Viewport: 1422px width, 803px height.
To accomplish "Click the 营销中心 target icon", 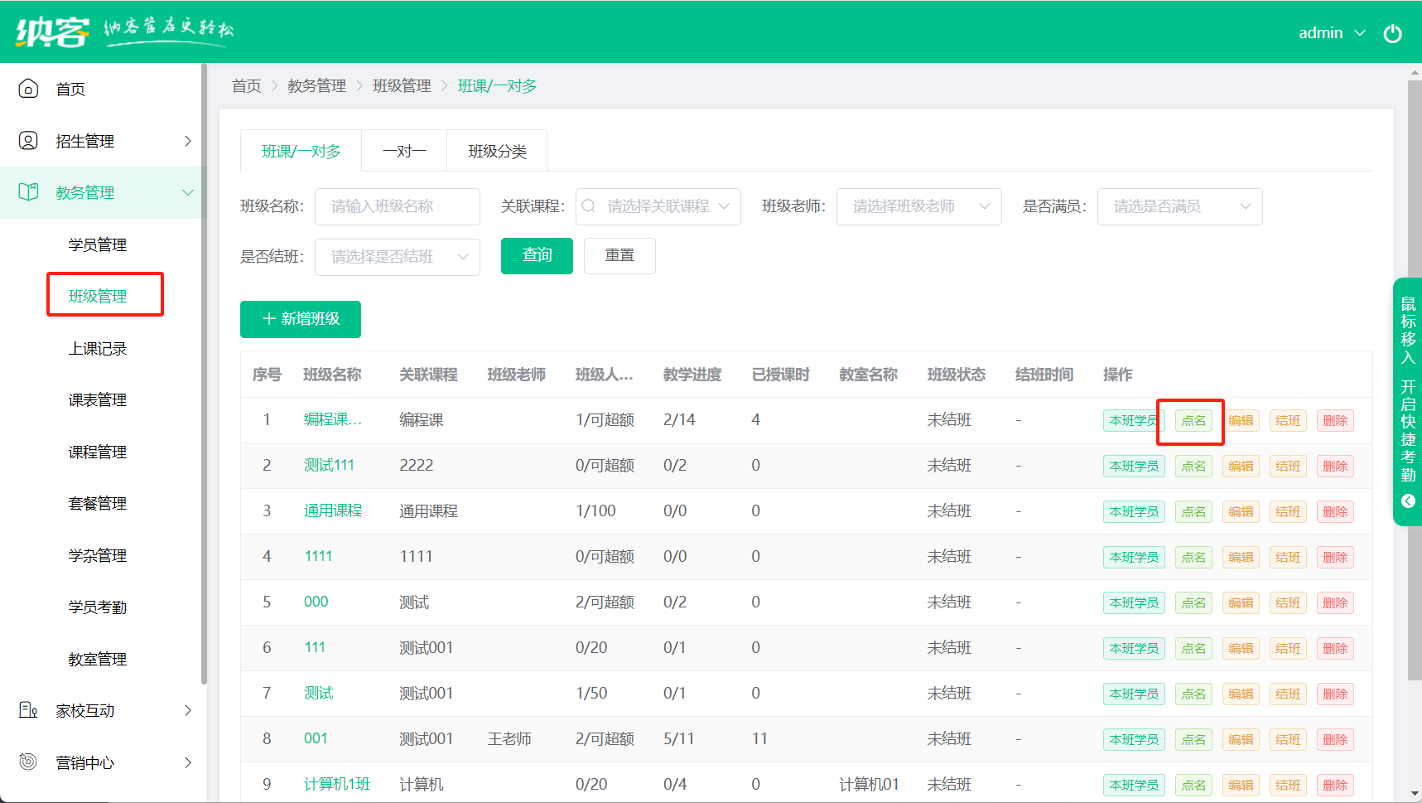I will click(x=28, y=762).
